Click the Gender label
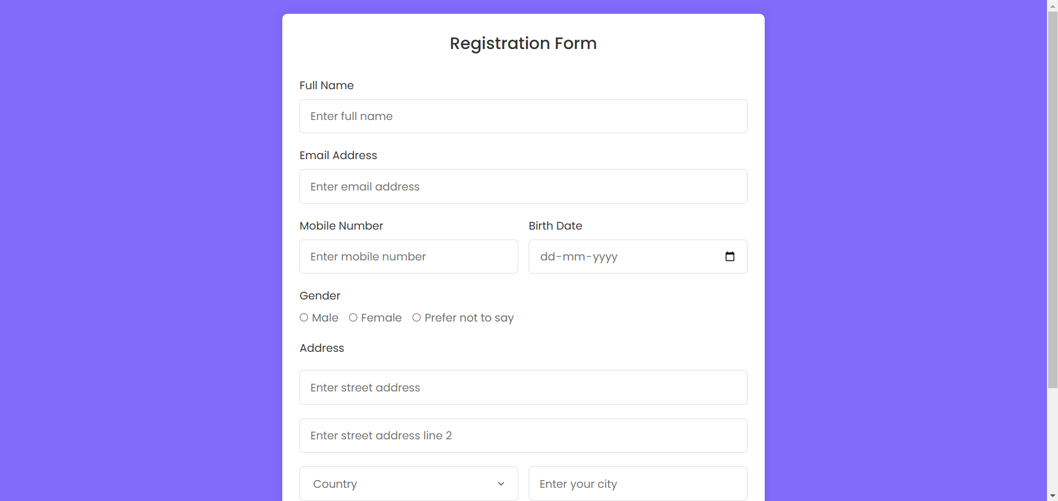The image size is (1058, 501). (320, 296)
